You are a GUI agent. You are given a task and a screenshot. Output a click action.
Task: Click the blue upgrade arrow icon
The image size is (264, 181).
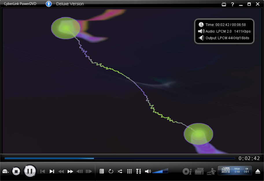(49, 4)
